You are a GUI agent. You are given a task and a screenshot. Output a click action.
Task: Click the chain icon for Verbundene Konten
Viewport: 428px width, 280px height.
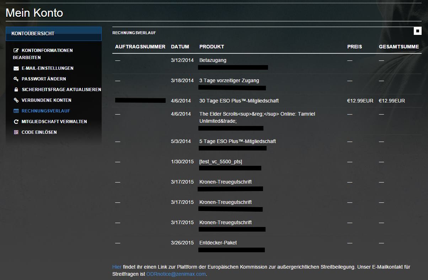point(16,100)
